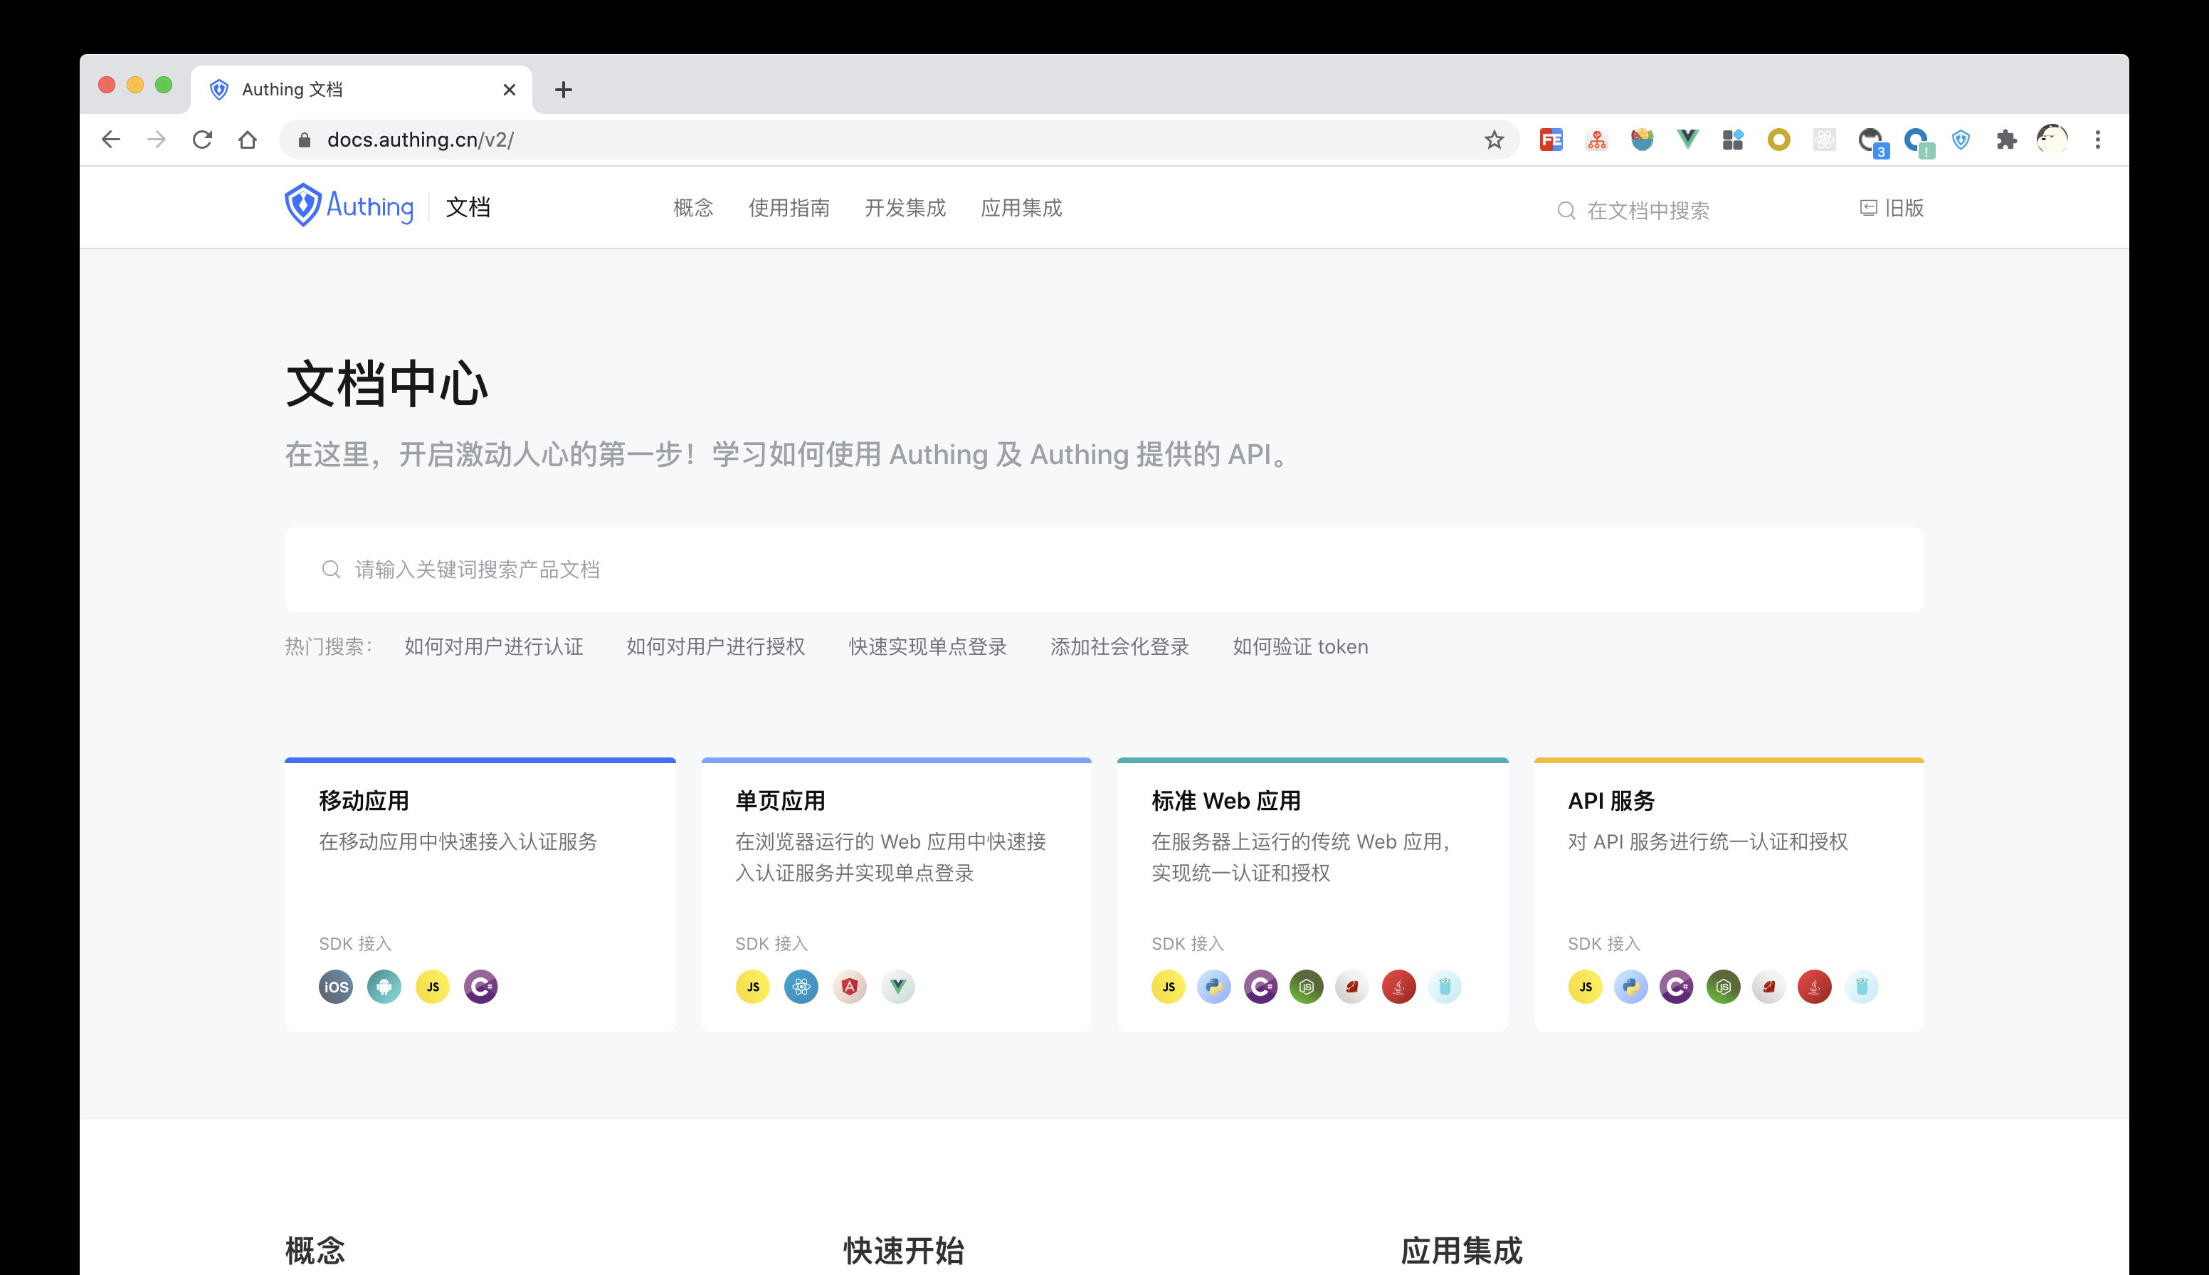Focus the 请输入关键词搜索产品文档 search box
This screenshot has height=1275, width=2209.
tap(1104, 570)
